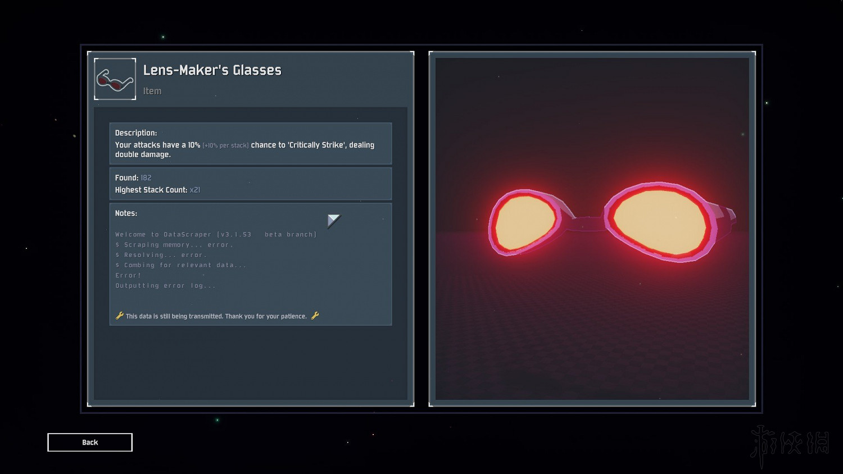Click the right lens of the 3D glasses
The image size is (843, 474).
click(659, 221)
